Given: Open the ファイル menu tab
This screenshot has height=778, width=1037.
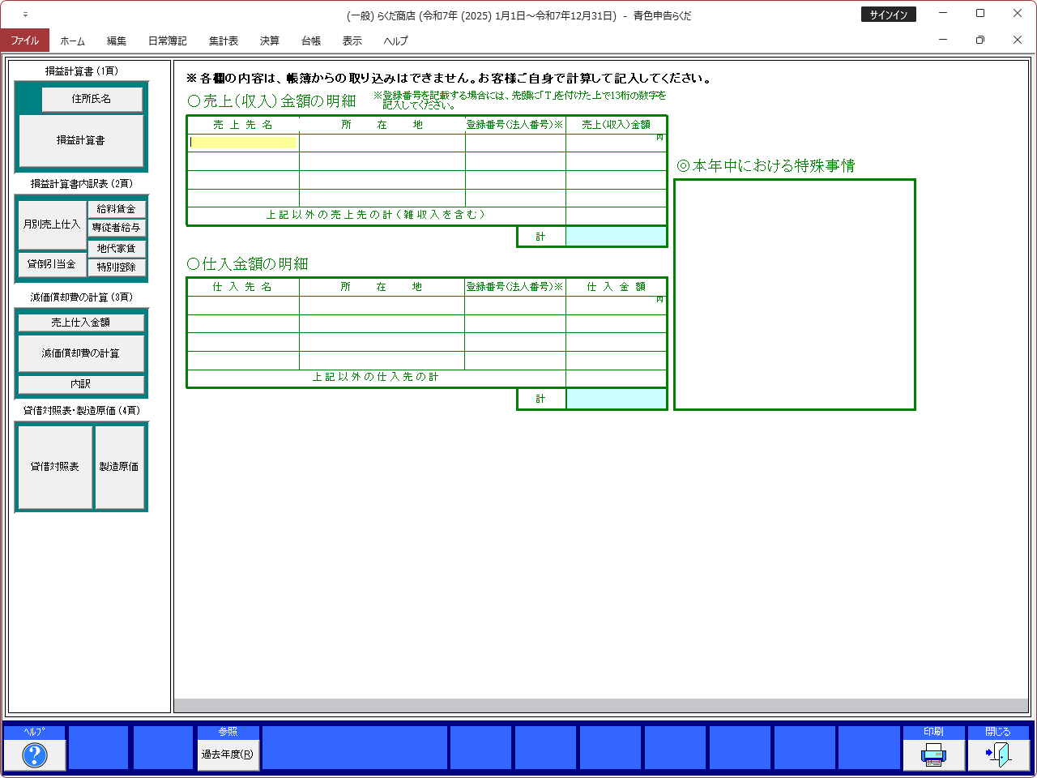Looking at the screenshot, I should click(25, 41).
